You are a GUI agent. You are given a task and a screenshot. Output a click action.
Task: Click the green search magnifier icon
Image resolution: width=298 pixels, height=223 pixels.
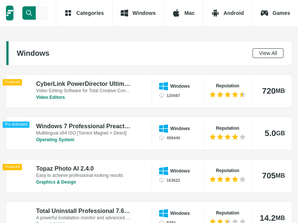[x=29, y=13]
